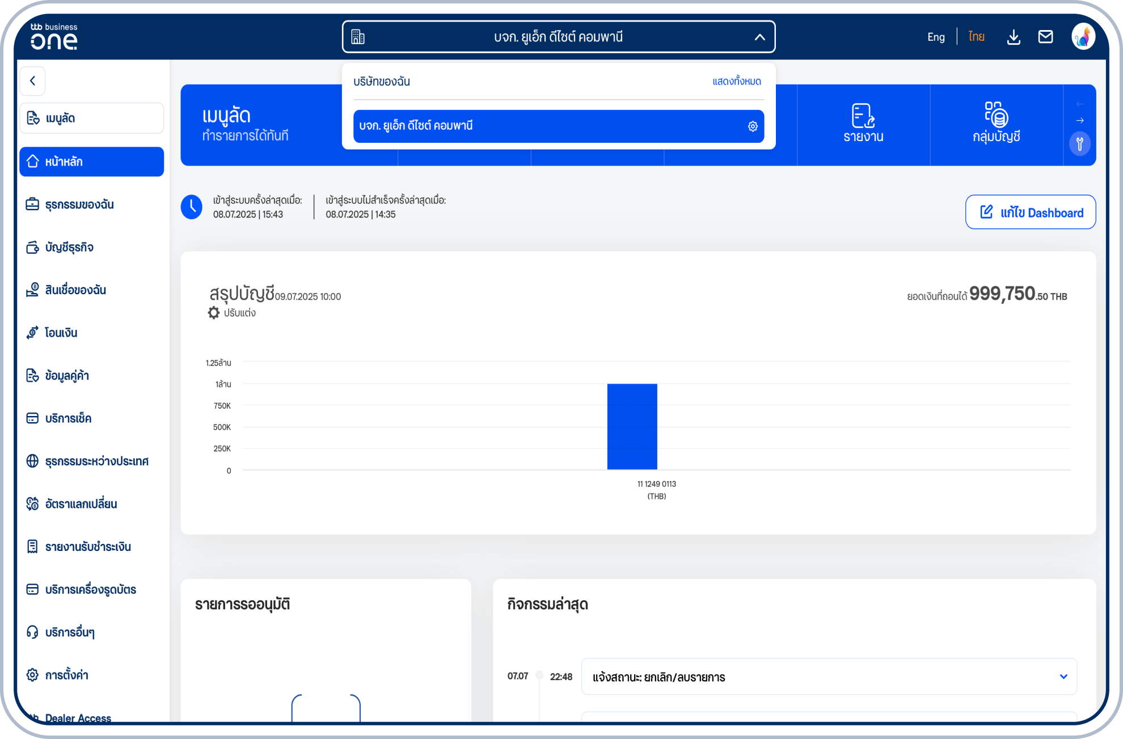Switch language to Eng
This screenshot has width=1123, height=739.
tap(936, 37)
